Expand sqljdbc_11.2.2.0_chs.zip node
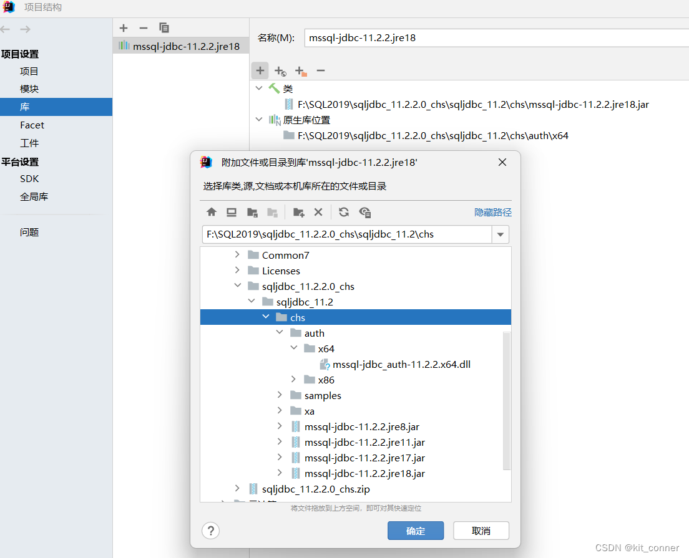The width and height of the screenshot is (689, 558). click(237, 488)
